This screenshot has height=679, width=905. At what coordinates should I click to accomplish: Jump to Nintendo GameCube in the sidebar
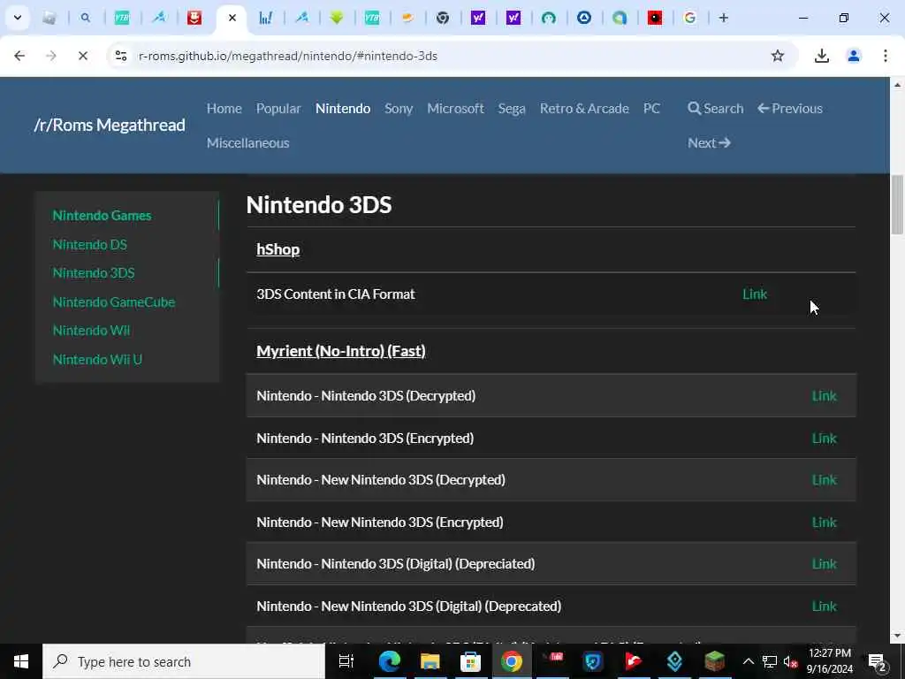[114, 302]
